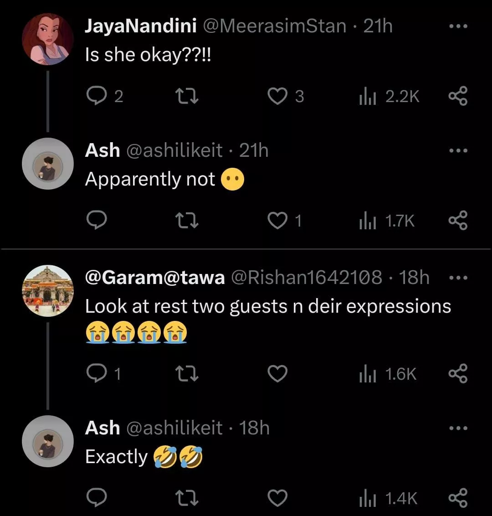The height and width of the screenshot is (516, 492).
Task: Reply to the @Garam@tawa tweet
Action: click(x=96, y=374)
